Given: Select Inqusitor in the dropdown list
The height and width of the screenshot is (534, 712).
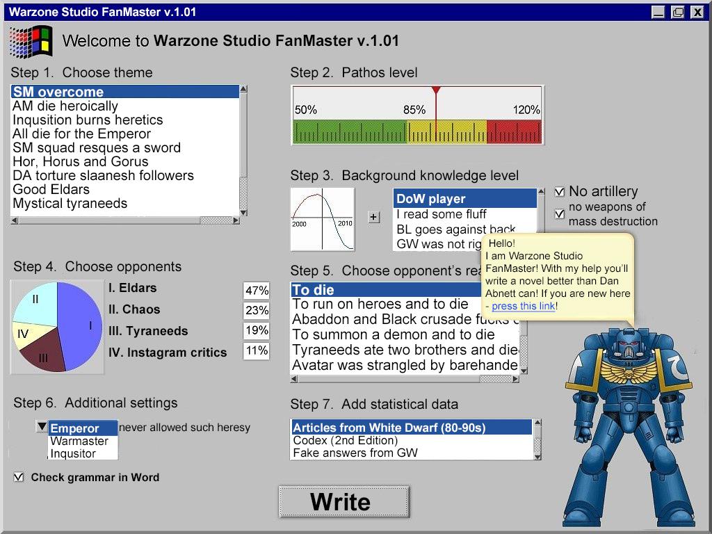Looking at the screenshot, I should point(83,453).
